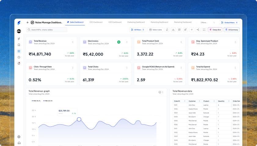Viewport: 257px width, 146px height.
Task: Open the settings gear in sidebar
Action: pos(19,137)
